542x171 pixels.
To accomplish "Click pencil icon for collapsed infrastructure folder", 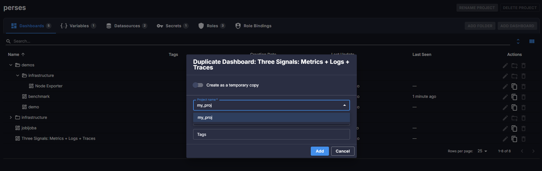I will pyautogui.click(x=505, y=118).
